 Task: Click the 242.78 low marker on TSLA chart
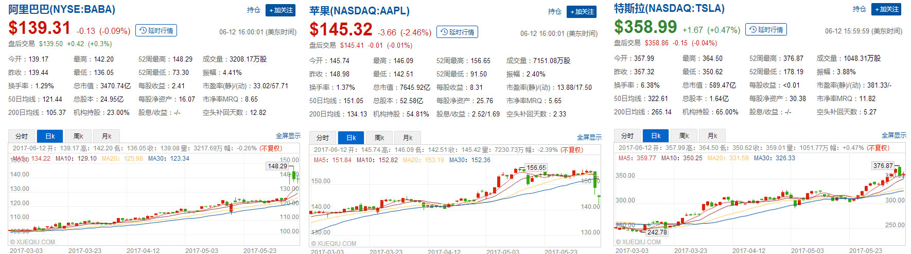click(x=657, y=232)
